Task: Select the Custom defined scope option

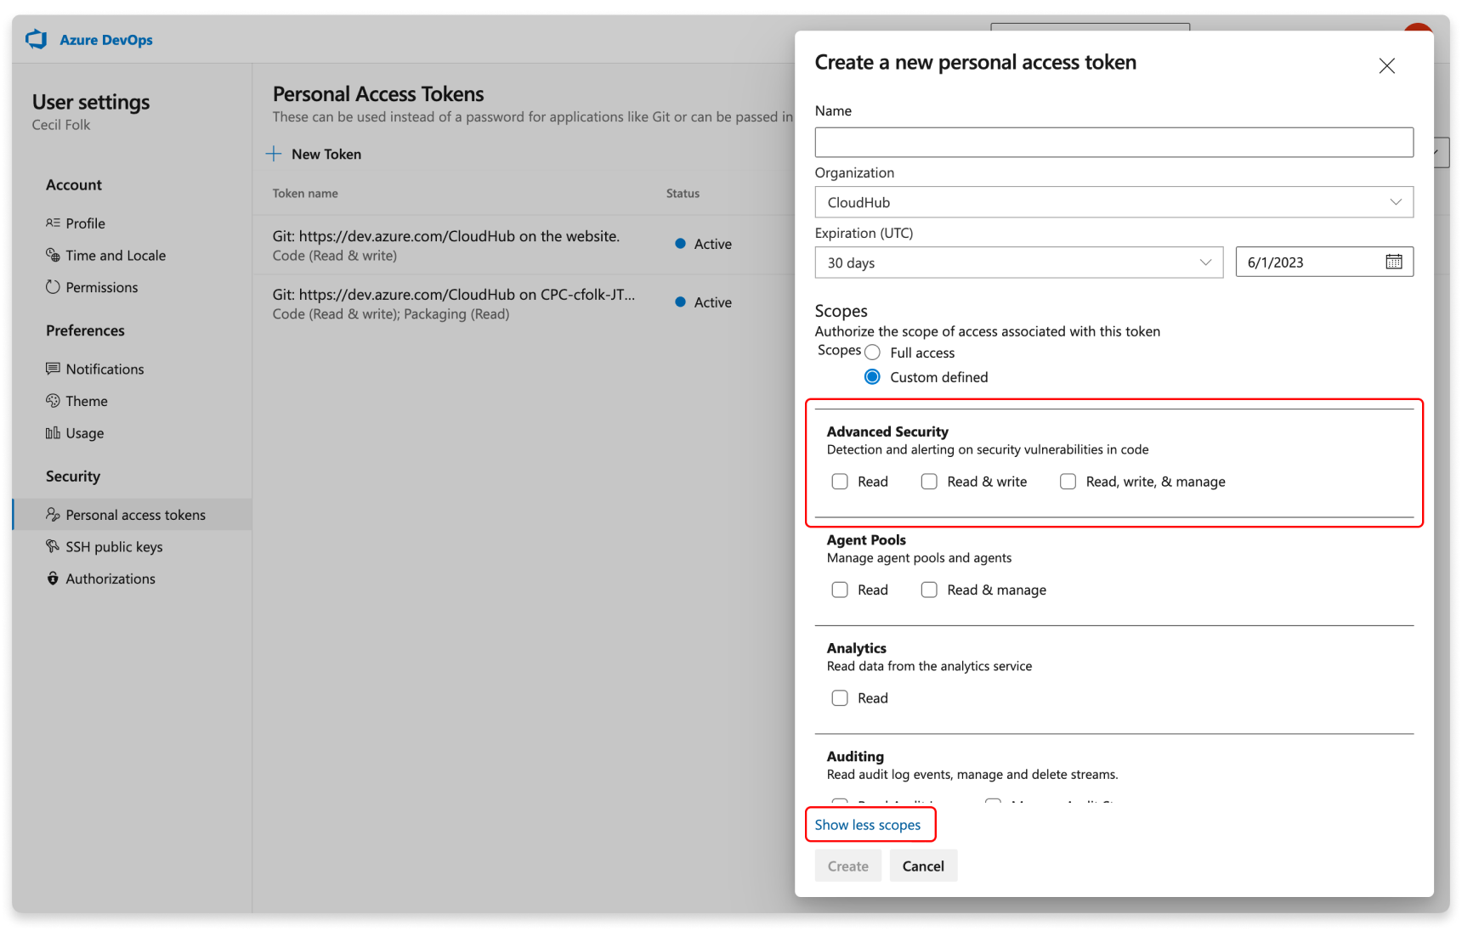Action: tap(872, 377)
